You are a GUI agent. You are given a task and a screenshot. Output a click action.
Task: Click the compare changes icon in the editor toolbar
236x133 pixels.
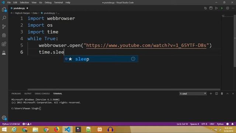(x=205, y=8)
